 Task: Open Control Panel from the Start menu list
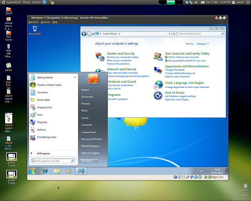pyautogui.click(x=88, y=132)
